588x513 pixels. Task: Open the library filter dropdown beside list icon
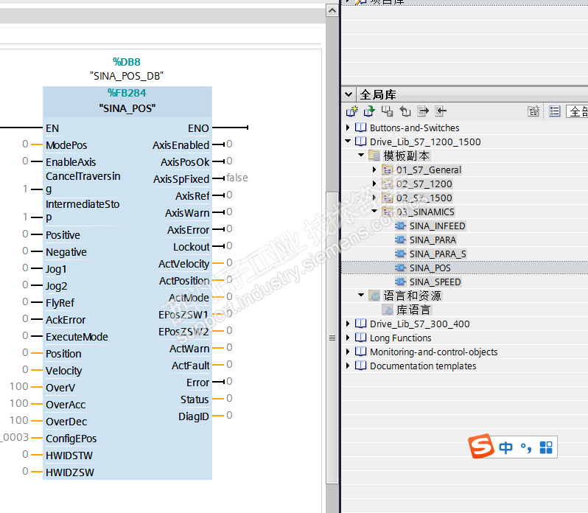(x=577, y=111)
